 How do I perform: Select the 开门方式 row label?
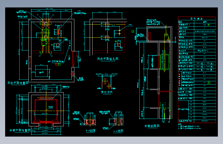coord(182,51)
